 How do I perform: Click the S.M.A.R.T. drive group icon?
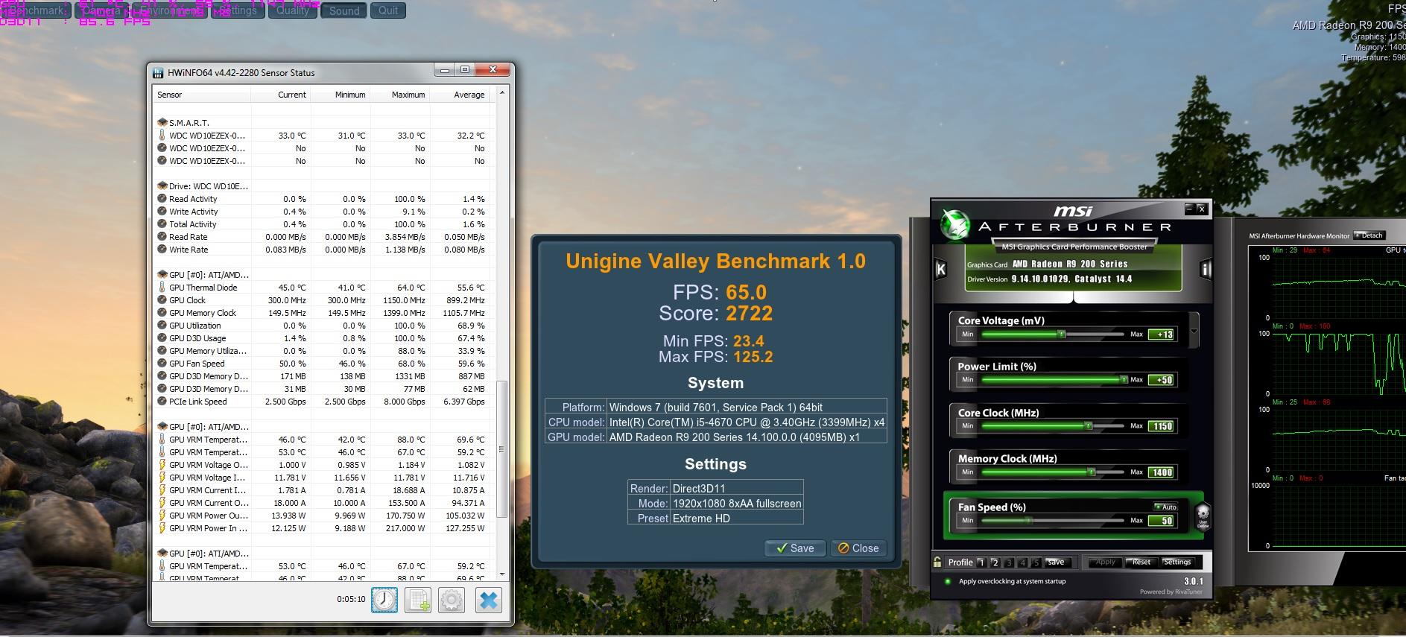point(162,122)
